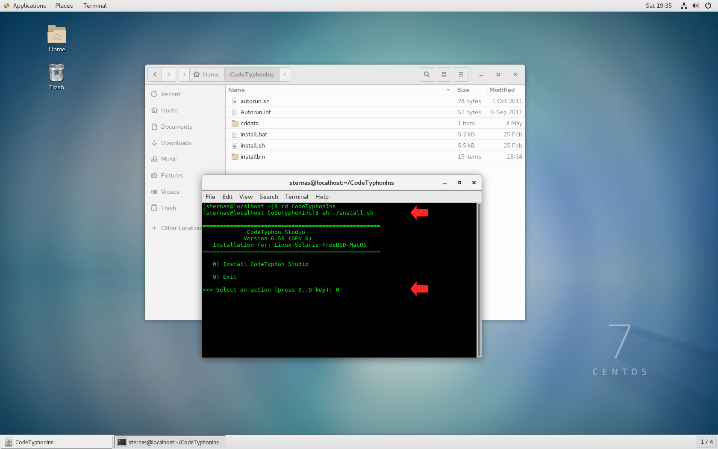
Task: Open the clock showing Sat 19:35
Action: pyautogui.click(x=659, y=6)
